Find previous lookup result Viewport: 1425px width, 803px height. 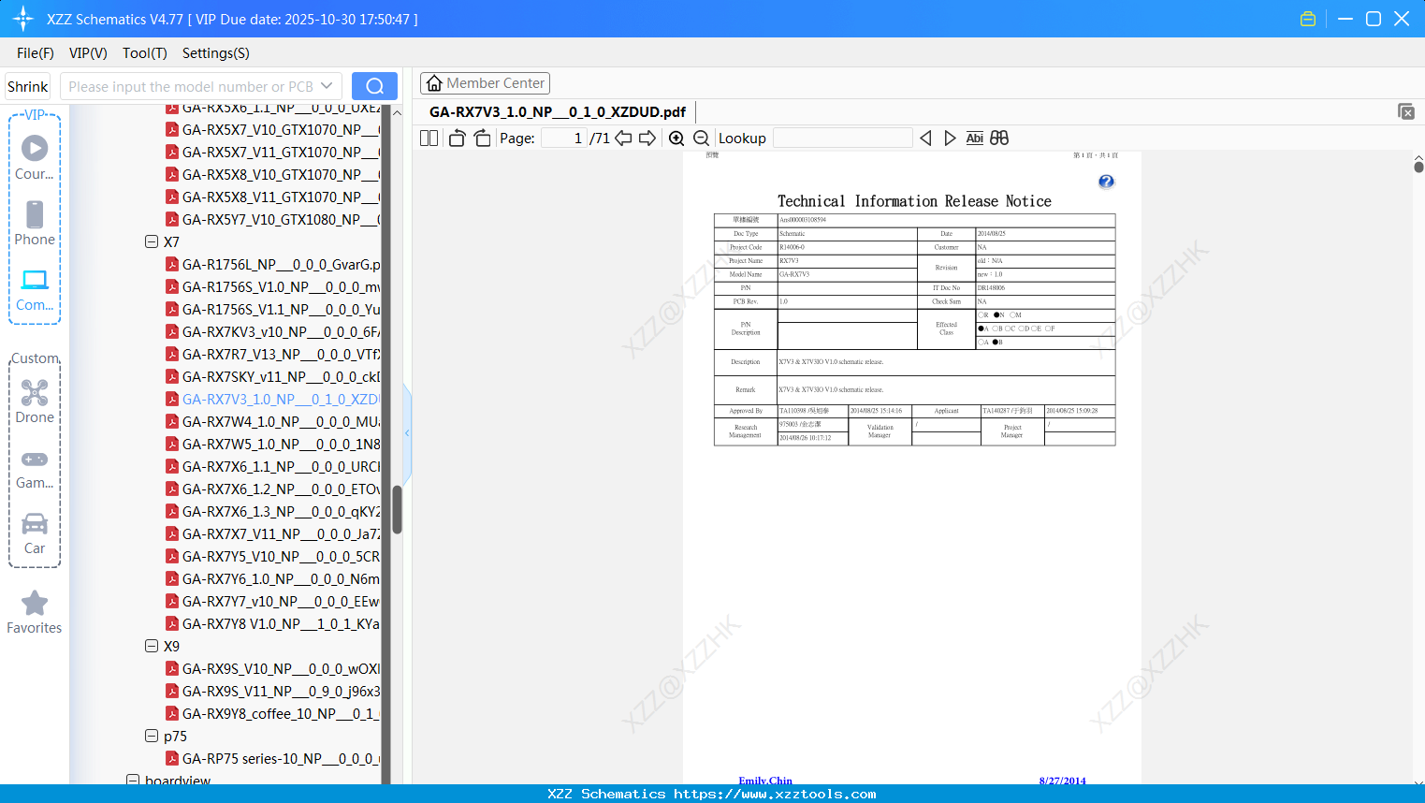point(925,138)
